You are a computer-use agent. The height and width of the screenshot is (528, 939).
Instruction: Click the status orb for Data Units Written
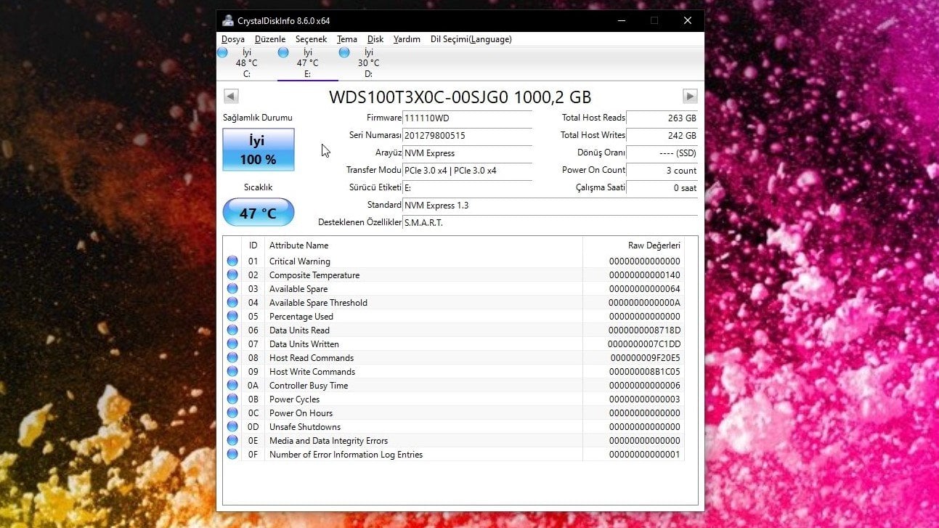[x=232, y=344]
